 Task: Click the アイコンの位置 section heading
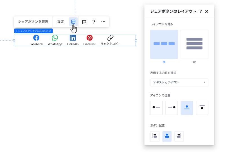tap(160, 95)
